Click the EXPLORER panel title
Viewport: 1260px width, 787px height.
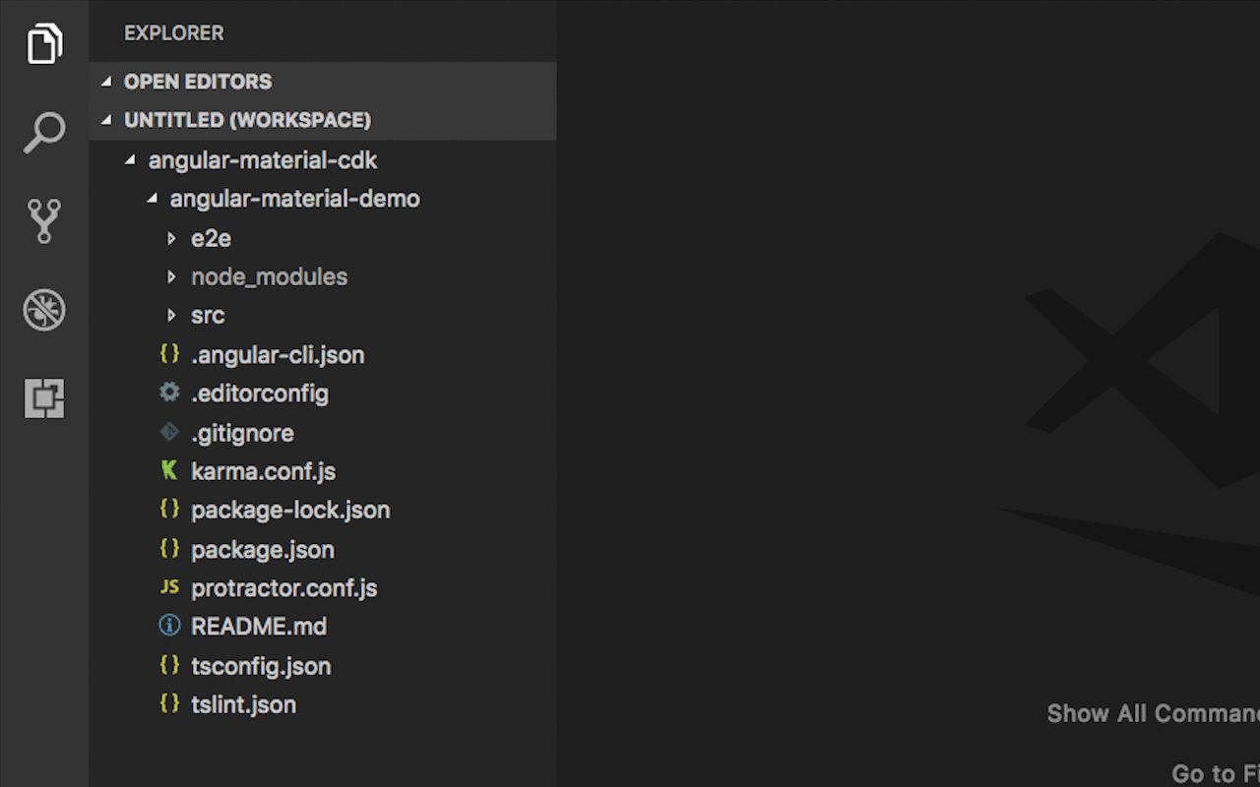point(174,32)
